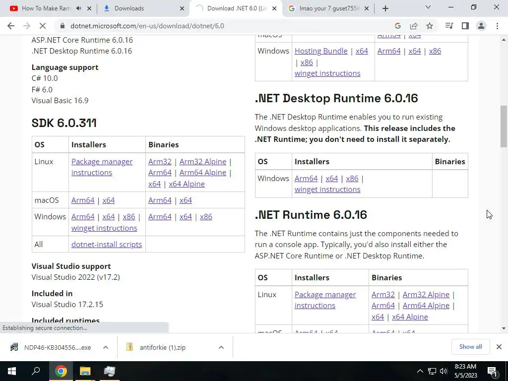Click the padlock site info icon
This screenshot has width=508, height=381.
tap(63, 26)
